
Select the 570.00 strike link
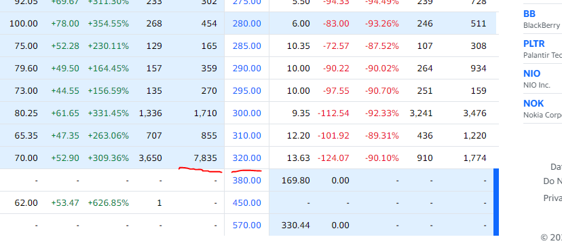[246, 225]
